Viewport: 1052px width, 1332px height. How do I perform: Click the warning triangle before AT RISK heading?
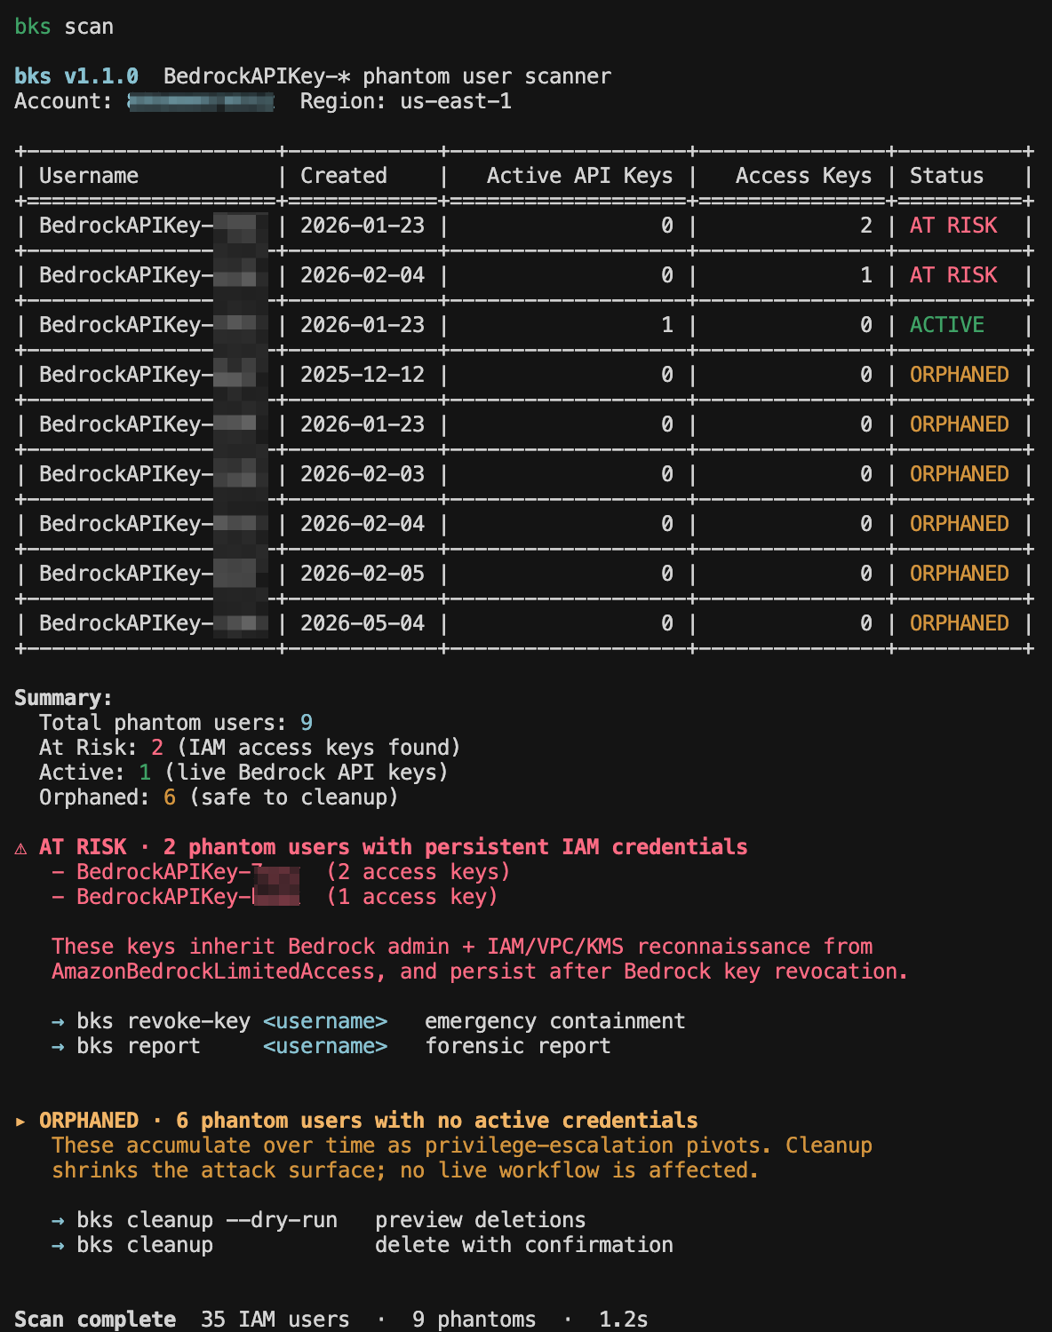tap(20, 848)
